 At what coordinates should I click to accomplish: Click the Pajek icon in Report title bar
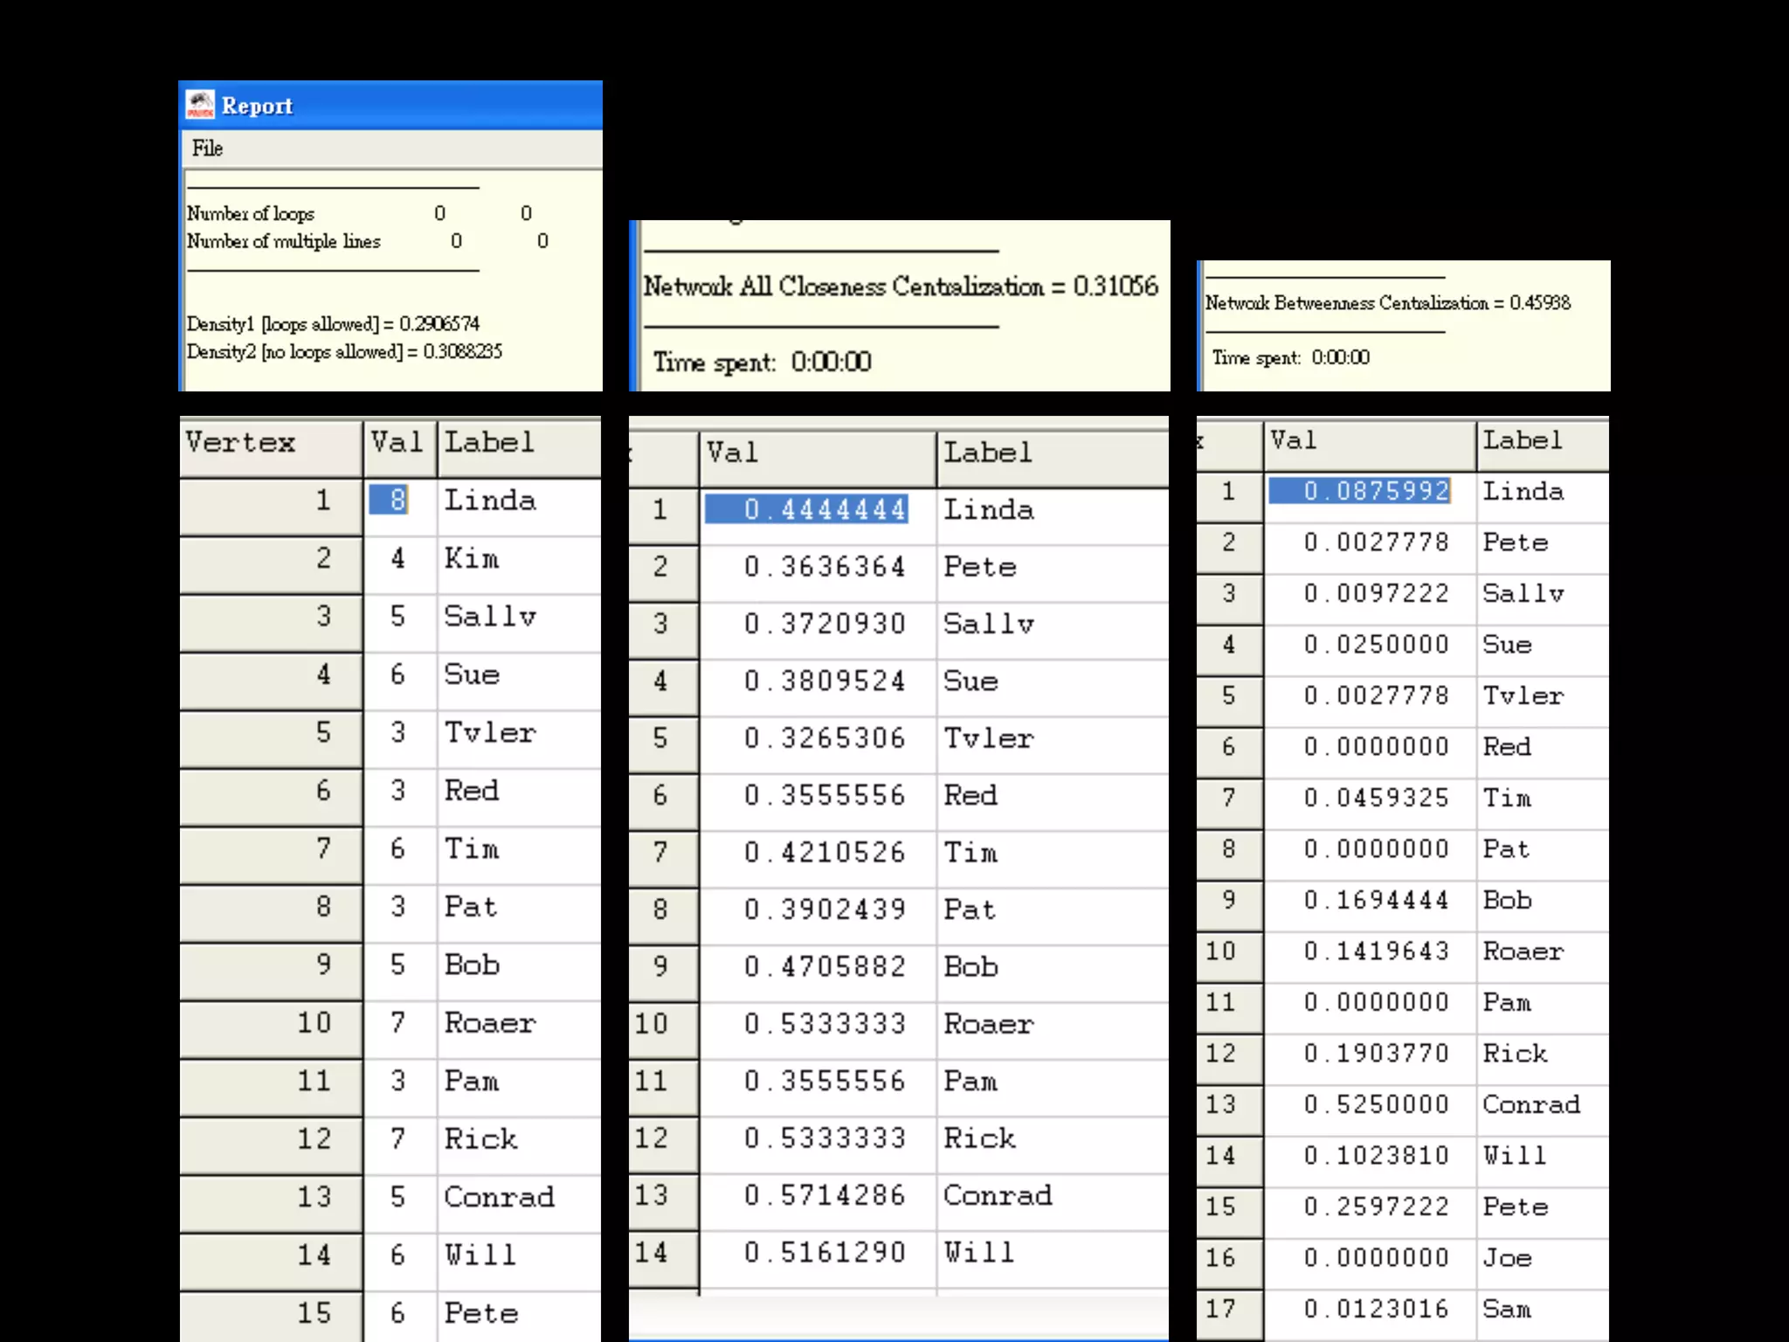click(200, 105)
